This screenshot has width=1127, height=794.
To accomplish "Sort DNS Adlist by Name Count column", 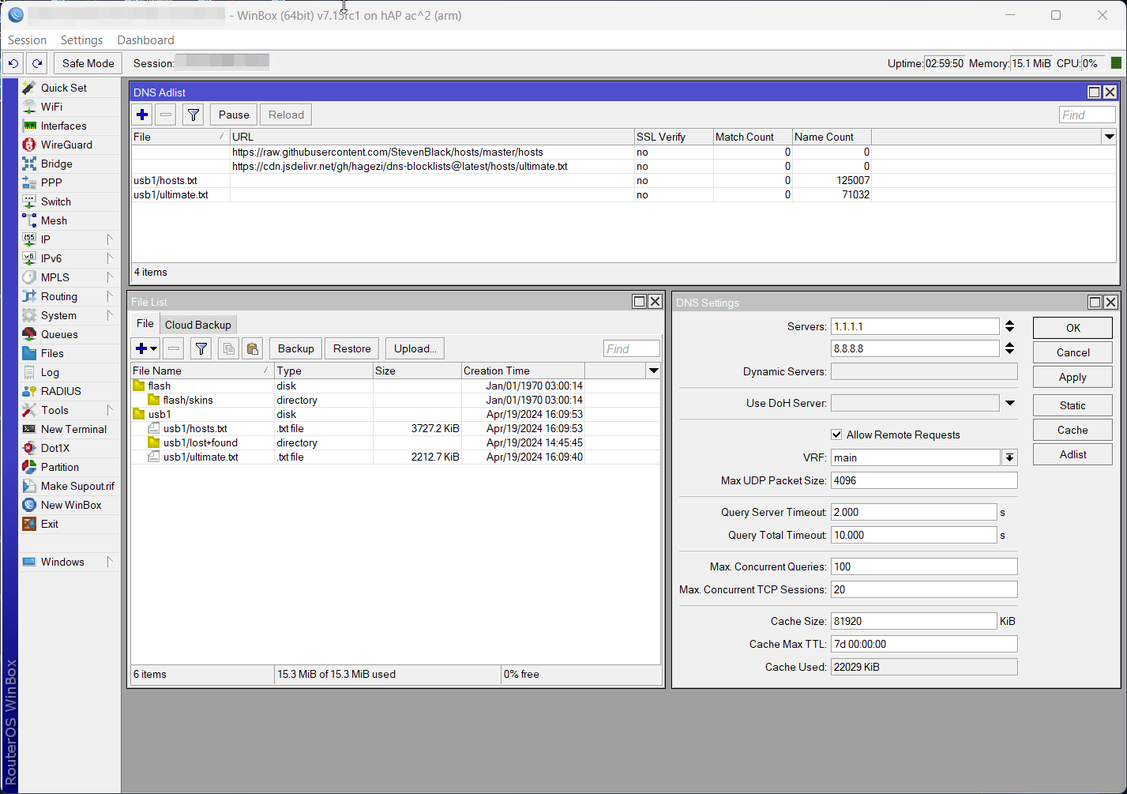I will pos(832,137).
